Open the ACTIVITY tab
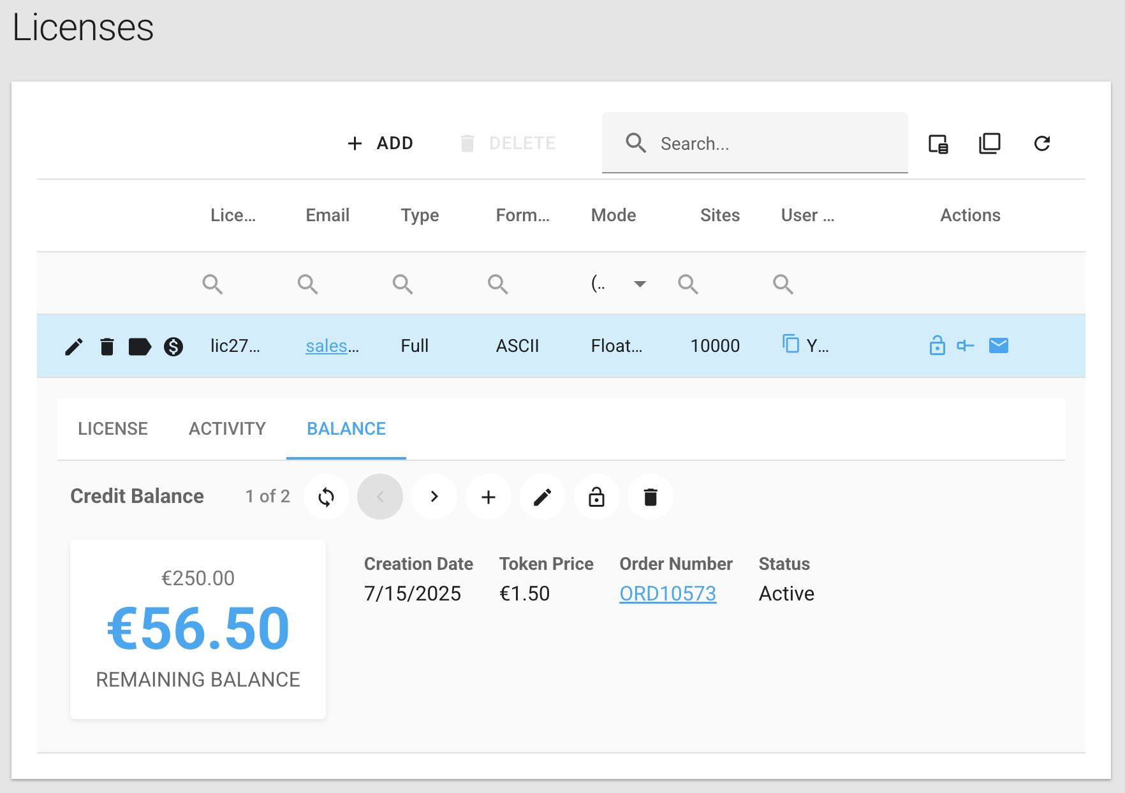The width and height of the screenshot is (1125, 793). tap(227, 428)
